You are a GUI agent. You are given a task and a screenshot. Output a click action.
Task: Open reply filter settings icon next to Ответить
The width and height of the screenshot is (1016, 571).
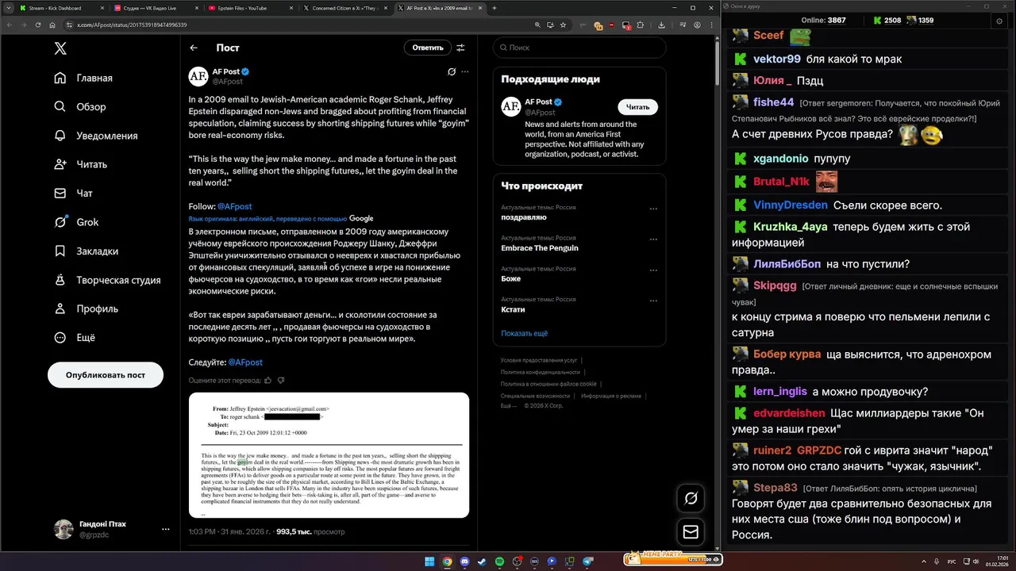[460, 48]
